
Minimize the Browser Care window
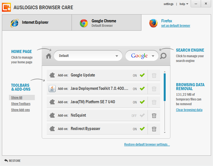point(196,4)
